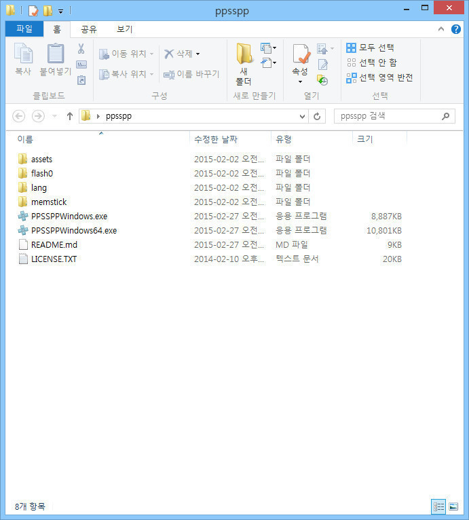The height and width of the screenshot is (520, 469).
Task: Expand the address bar history dropdown
Action: click(x=302, y=116)
